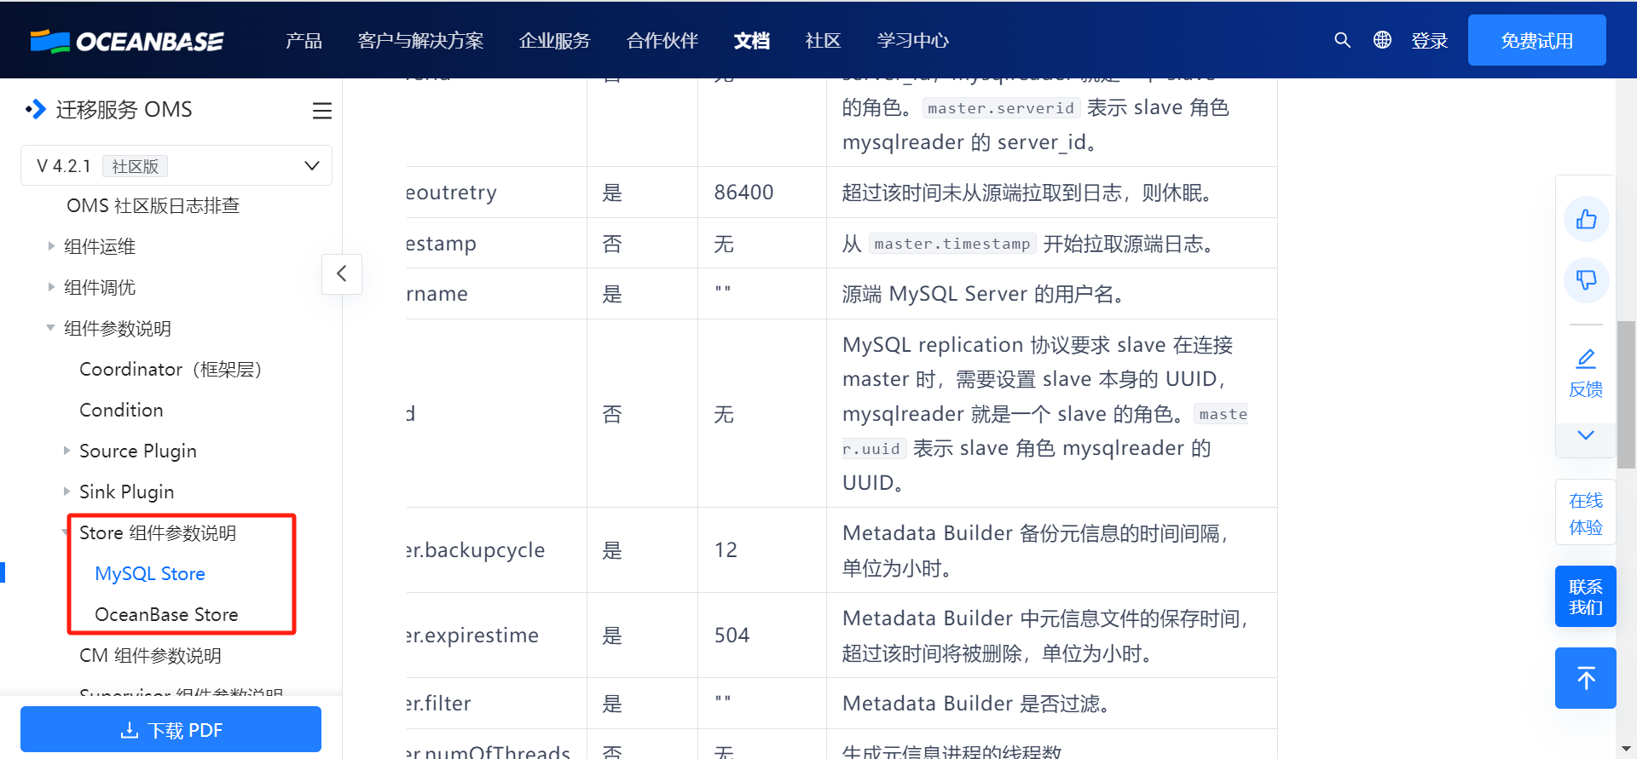This screenshot has width=1637, height=759.
Task: Click the 联系我们 button
Action: point(1586,596)
